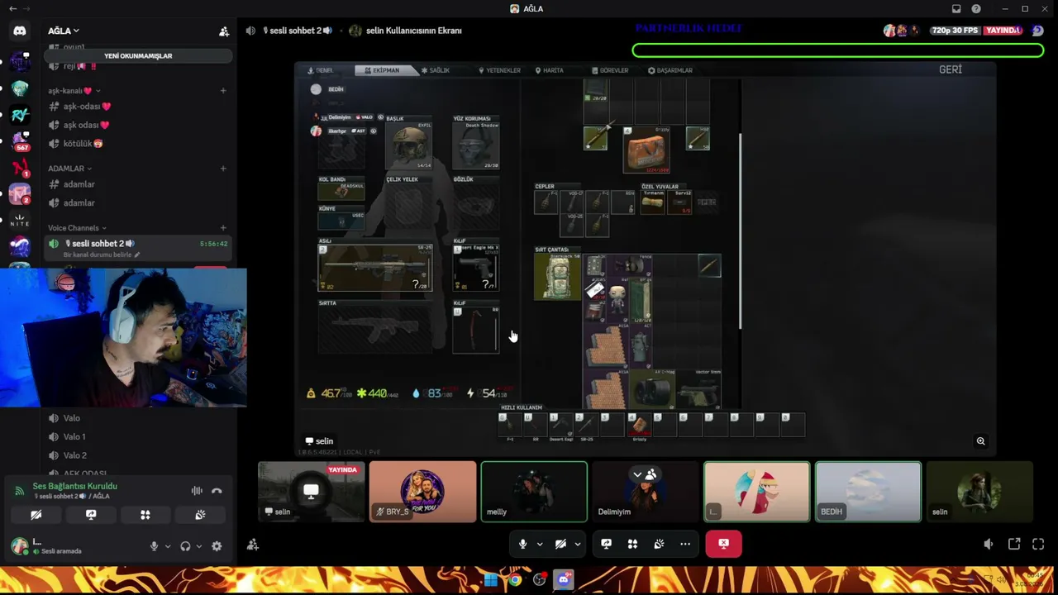Join the Valo 2 voice channel
Viewport: 1058px width, 595px height.
[x=137, y=455]
